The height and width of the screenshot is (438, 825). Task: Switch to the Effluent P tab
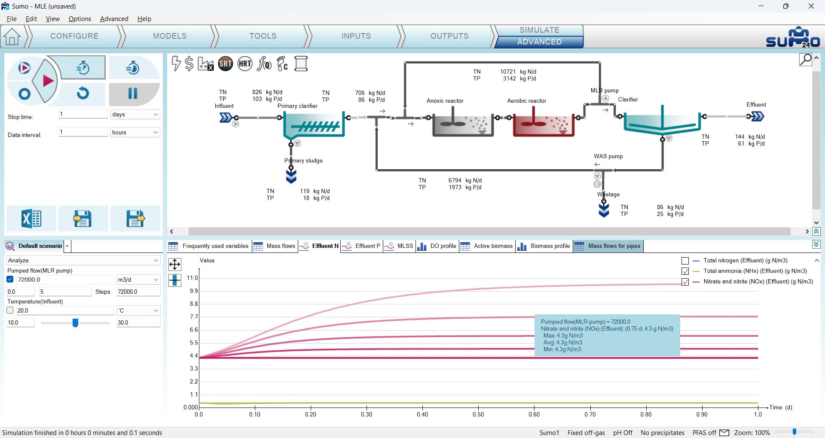click(362, 246)
